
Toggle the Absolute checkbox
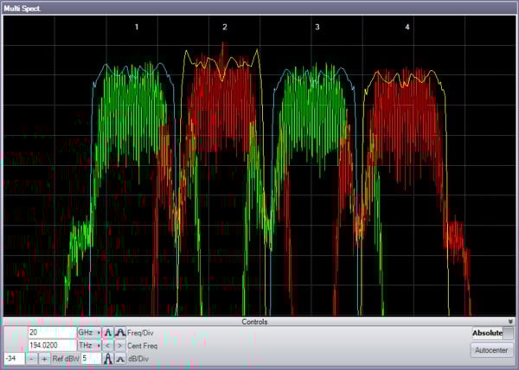[x=509, y=332]
